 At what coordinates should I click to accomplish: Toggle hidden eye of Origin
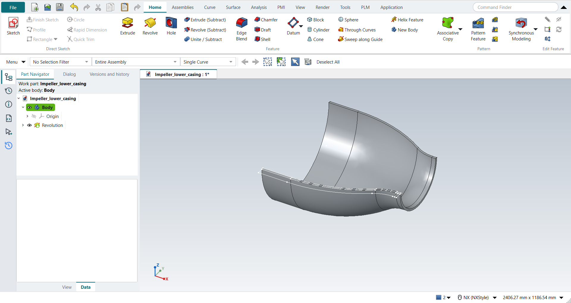(34, 116)
